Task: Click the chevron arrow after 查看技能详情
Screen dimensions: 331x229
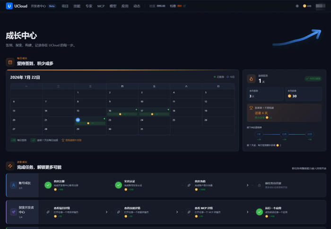Action: tap(177, 212)
